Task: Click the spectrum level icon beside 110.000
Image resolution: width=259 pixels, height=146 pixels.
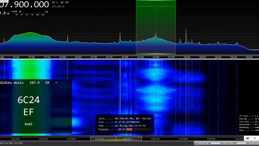Action: [x=247, y=138]
